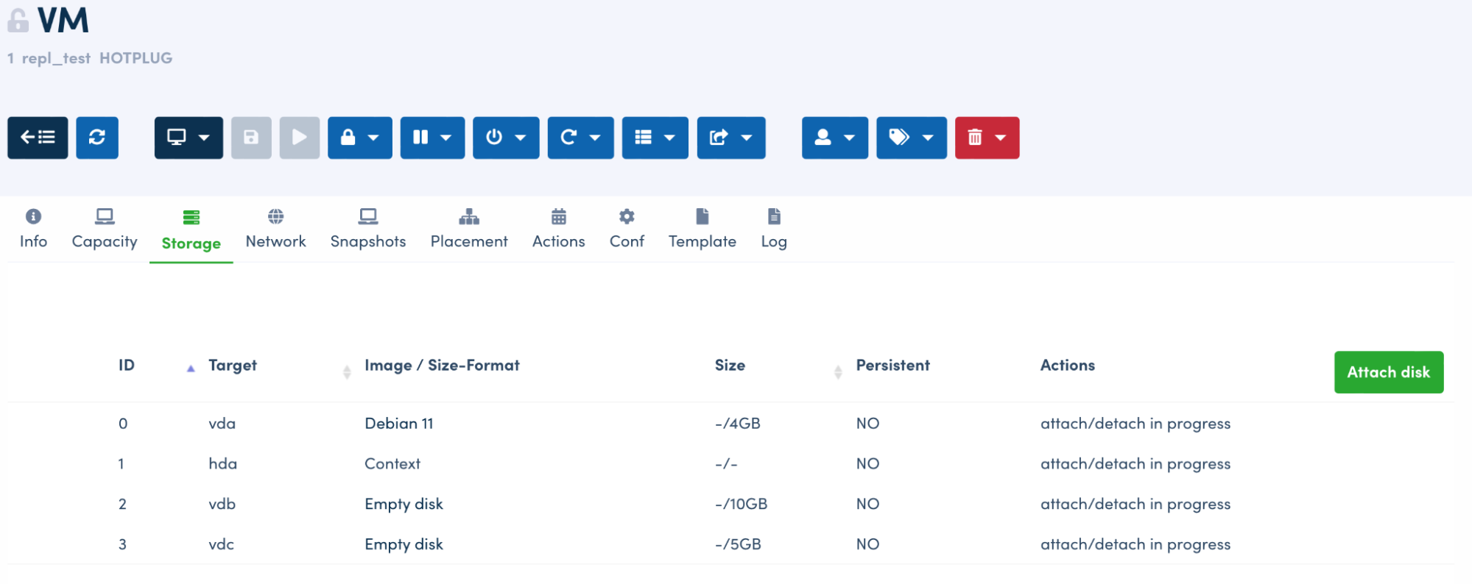Open the Storage tab

click(191, 229)
